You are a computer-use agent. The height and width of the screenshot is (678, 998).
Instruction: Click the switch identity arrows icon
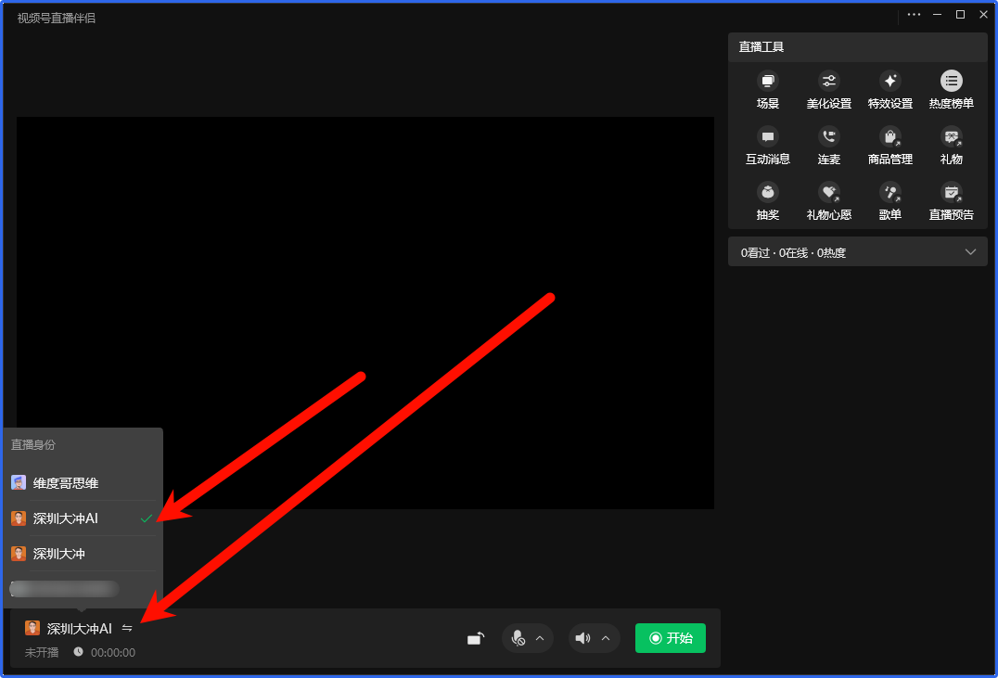(x=127, y=629)
